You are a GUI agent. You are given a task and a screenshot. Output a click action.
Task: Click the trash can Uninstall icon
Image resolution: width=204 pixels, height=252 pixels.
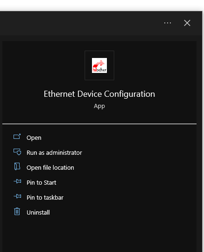coord(17,211)
